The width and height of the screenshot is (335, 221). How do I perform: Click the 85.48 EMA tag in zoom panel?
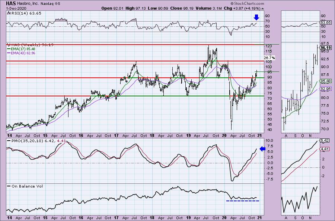[326, 81]
